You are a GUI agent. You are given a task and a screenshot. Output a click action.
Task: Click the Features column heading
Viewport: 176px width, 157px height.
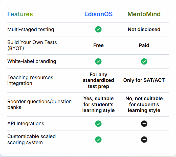point(20,14)
